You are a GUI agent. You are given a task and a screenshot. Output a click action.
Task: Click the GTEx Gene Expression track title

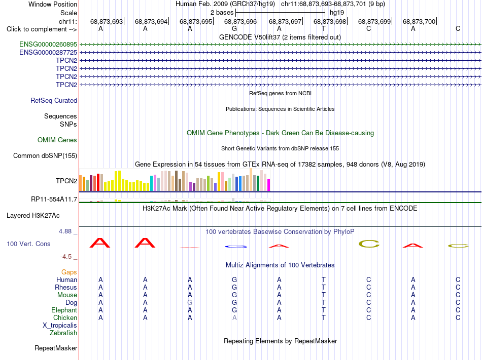[280, 165]
